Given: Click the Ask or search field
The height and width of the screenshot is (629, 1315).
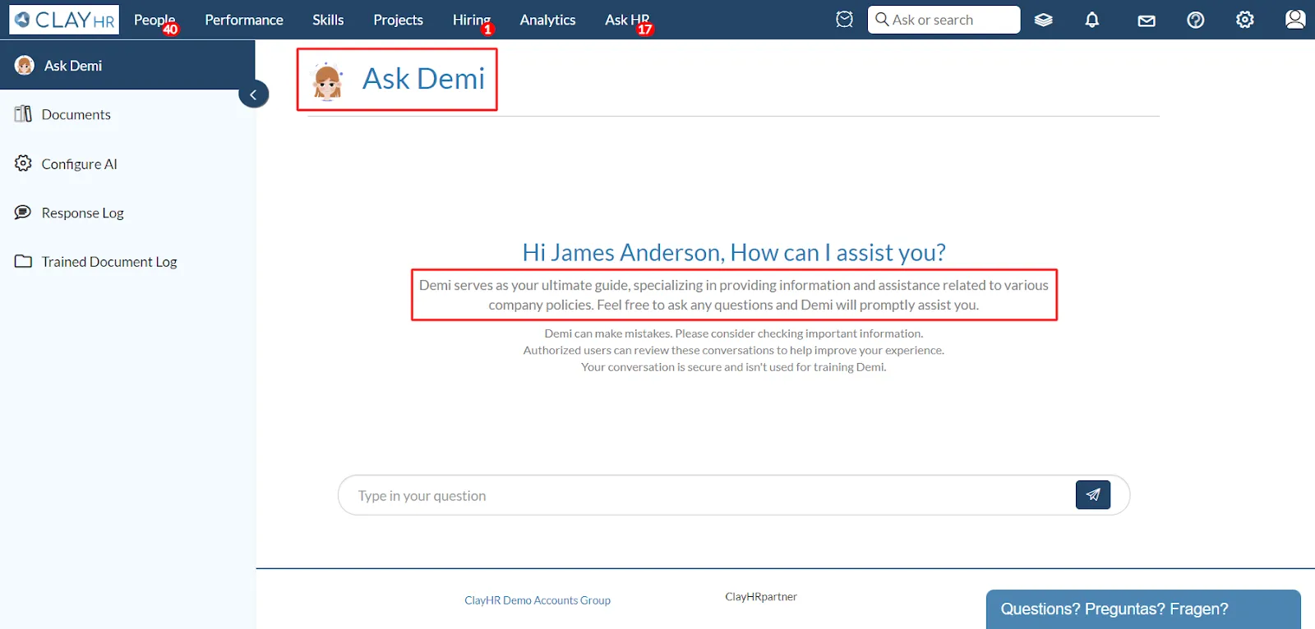Looking at the screenshot, I should click(944, 20).
